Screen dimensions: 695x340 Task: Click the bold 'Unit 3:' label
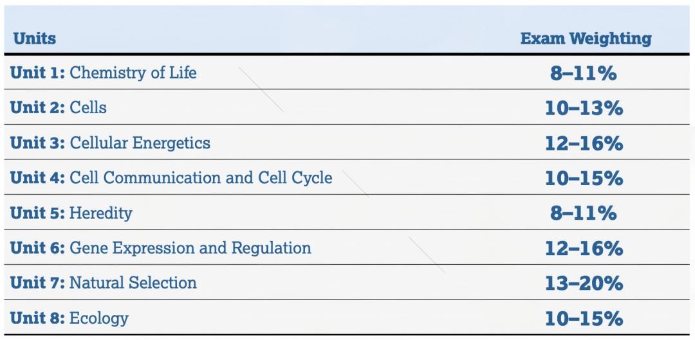click(37, 143)
